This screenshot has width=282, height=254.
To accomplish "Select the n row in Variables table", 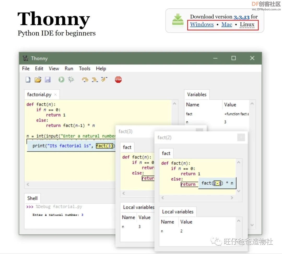I will coord(217,122).
